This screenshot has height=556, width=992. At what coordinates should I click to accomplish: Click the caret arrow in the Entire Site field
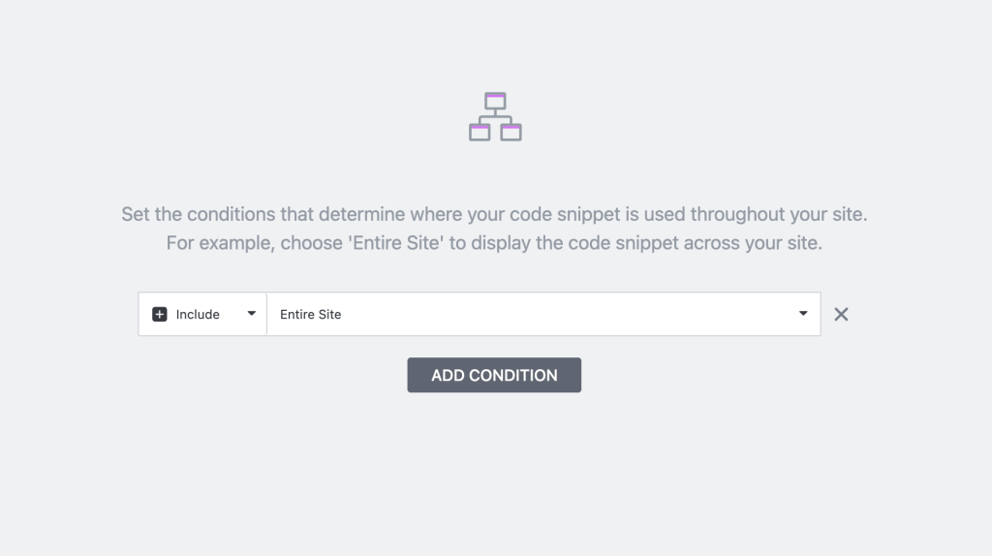click(803, 314)
